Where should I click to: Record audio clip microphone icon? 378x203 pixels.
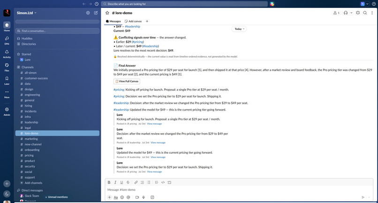[x=144, y=197]
